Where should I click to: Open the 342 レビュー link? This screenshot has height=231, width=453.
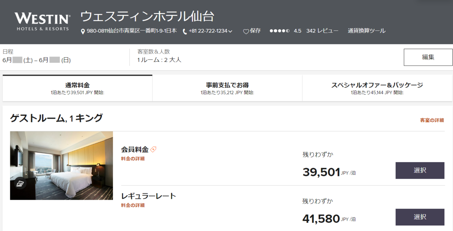[x=322, y=31]
